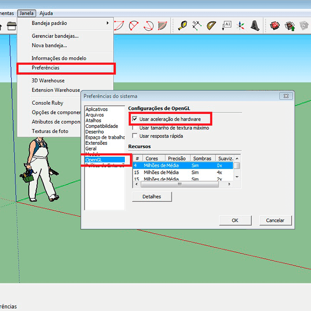Select the Text label tool (A1)

pos(226,26)
